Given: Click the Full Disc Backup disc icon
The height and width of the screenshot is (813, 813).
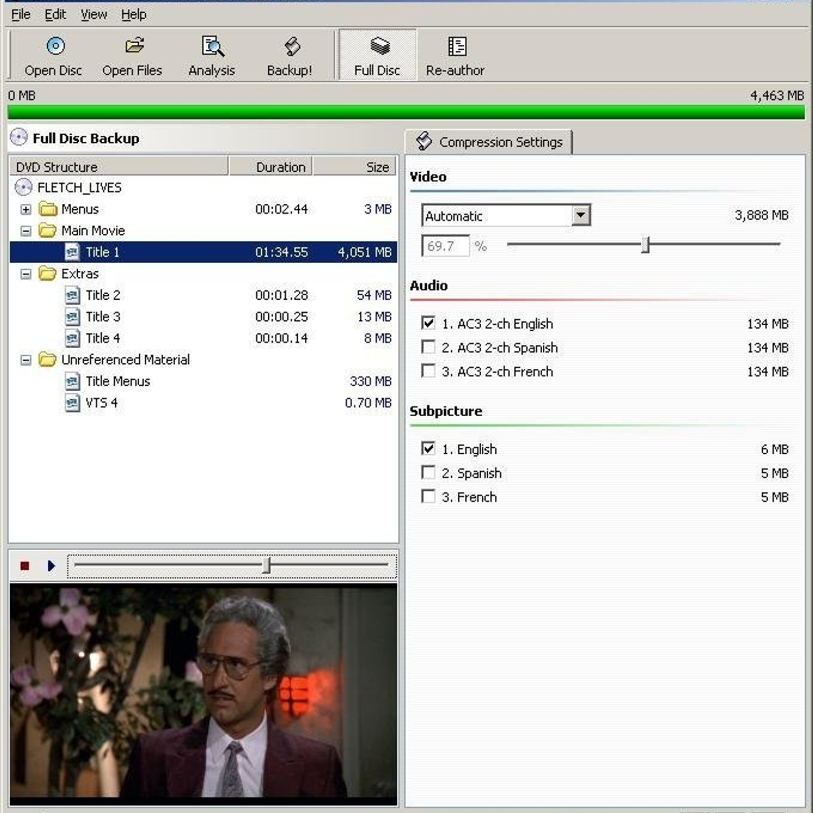Looking at the screenshot, I should pyautogui.click(x=19, y=138).
